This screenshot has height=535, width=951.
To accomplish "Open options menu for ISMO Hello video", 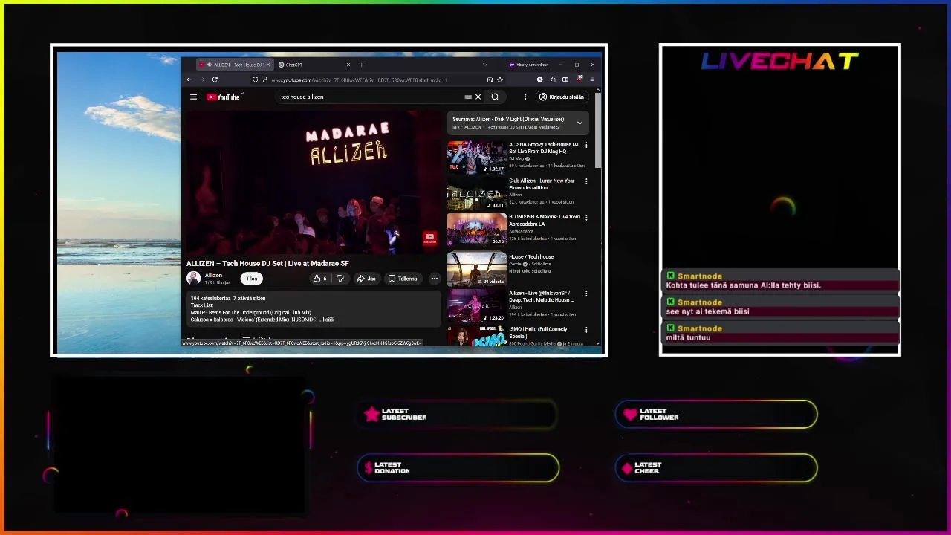I will point(586,330).
